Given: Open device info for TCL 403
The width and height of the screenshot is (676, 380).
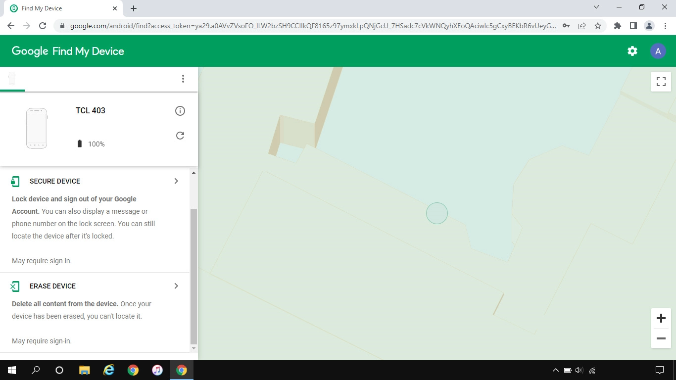Looking at the screenshot, I should tap(180, 111).
